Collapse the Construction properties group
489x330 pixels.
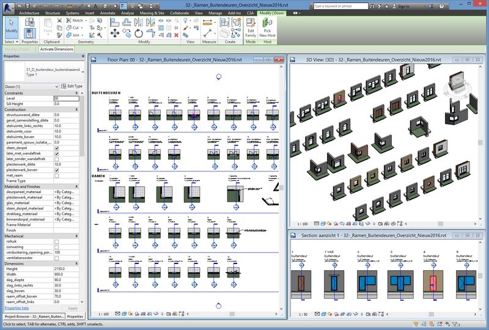(x=76, y=109)
